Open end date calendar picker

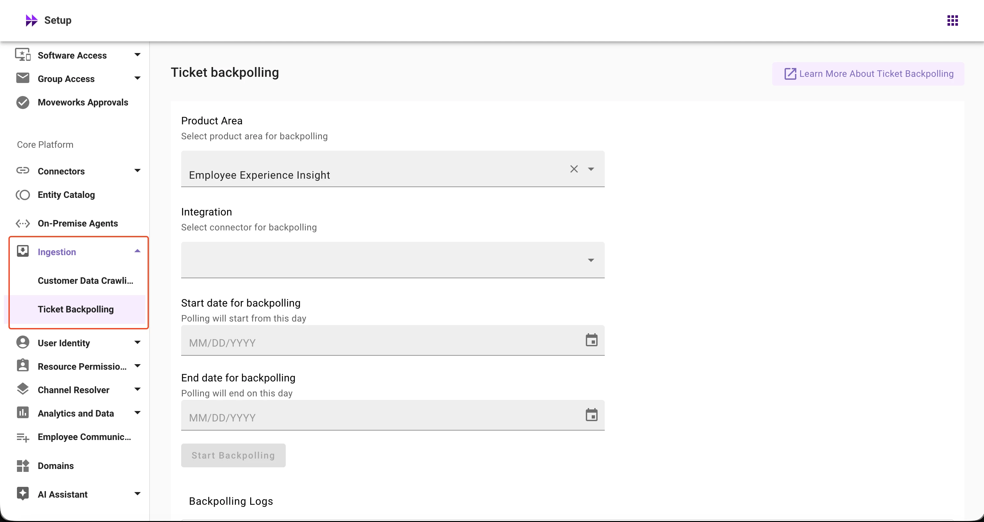pyautogui.click(x=591, y=415)
